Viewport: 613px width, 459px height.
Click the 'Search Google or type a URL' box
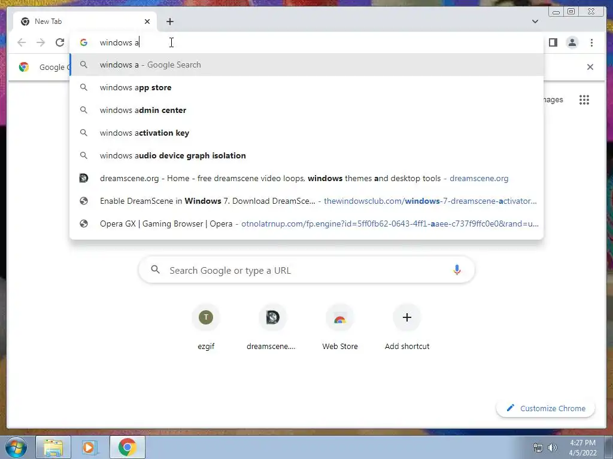point(306,270)
